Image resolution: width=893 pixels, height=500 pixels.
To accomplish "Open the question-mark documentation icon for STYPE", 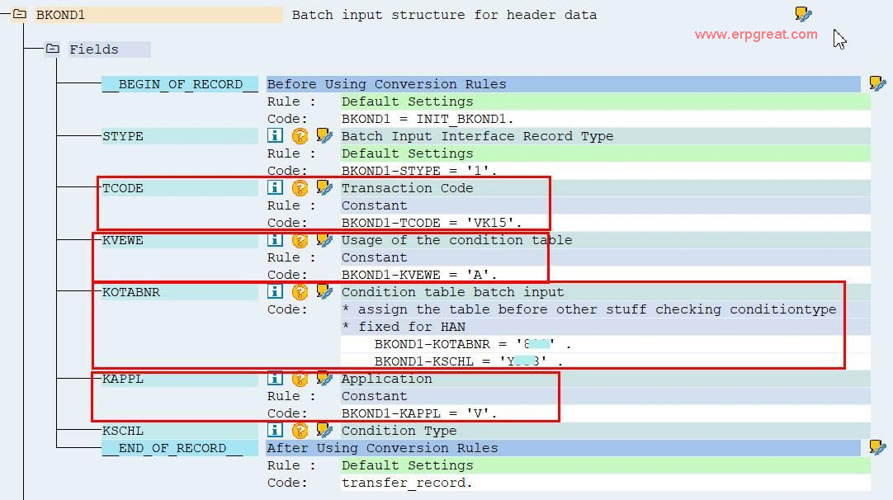I will click(x=300, y=135).
